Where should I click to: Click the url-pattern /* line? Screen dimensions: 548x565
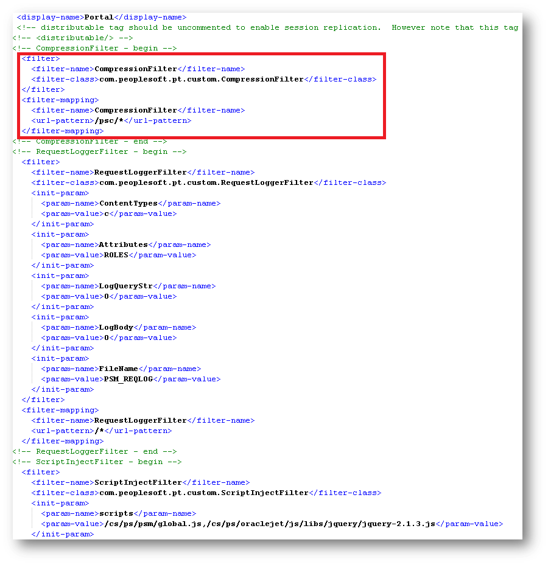pyautogui.click(x=101, y=431)
